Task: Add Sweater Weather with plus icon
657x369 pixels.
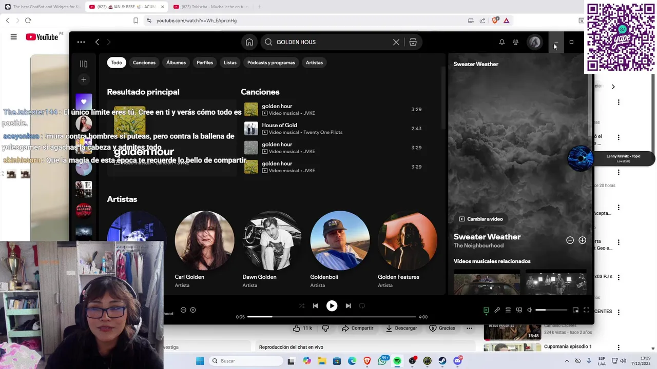Action: pyautogui.click(x=582, y=240)
